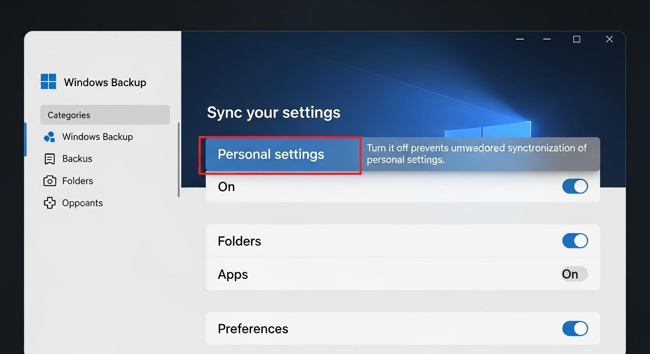650x354 pixels.
Task: Click the Sync your settings heading
Action: (x=273, y=112)
